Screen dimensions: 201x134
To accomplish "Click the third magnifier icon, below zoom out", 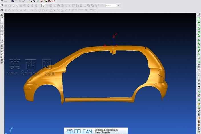I will [x=199, y=72].
